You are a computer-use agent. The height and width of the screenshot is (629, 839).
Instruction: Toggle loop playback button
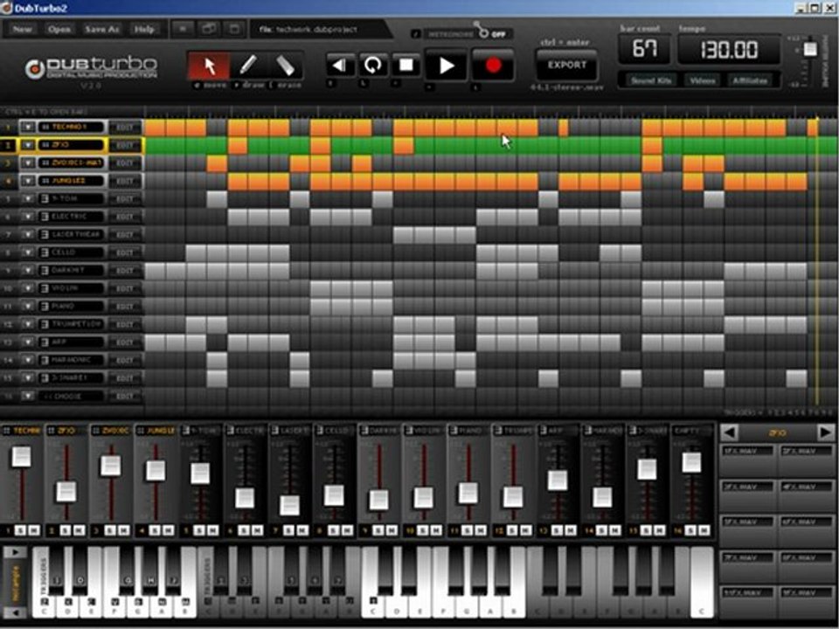373,66
